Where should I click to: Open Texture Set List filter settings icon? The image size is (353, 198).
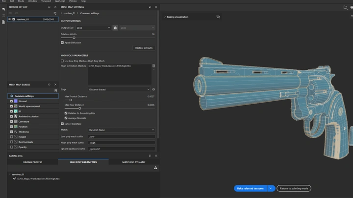55,13
